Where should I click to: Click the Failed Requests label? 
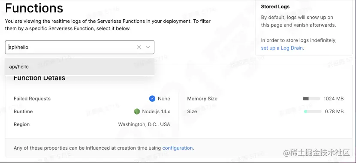(x=32, y=99)
